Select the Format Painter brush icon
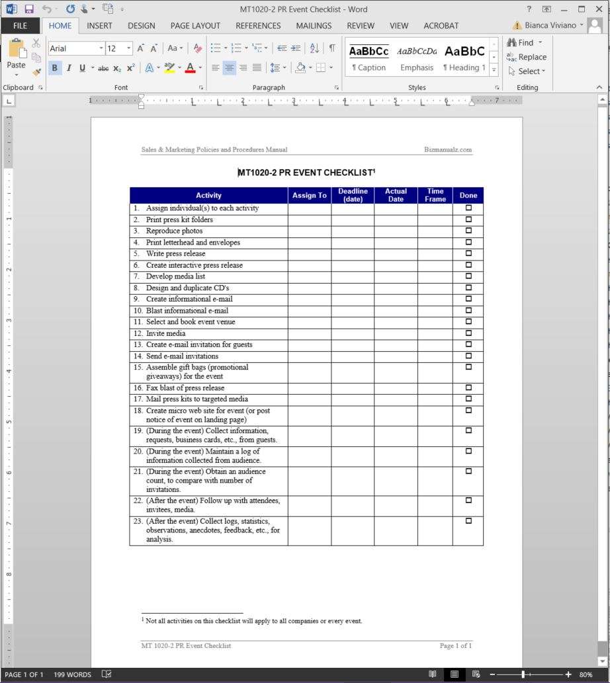Screen dimensions: 610x683 coord(36,72)
